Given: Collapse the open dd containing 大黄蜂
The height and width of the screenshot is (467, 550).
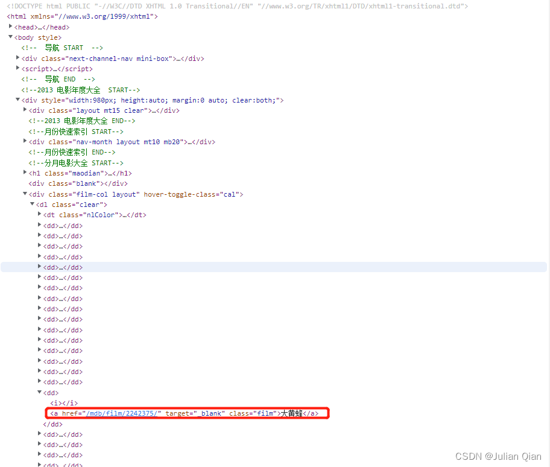Looking at the screenshot, I should (39, 392).
